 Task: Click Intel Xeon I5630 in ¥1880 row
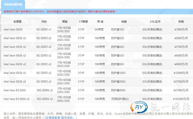click(13, 29)
